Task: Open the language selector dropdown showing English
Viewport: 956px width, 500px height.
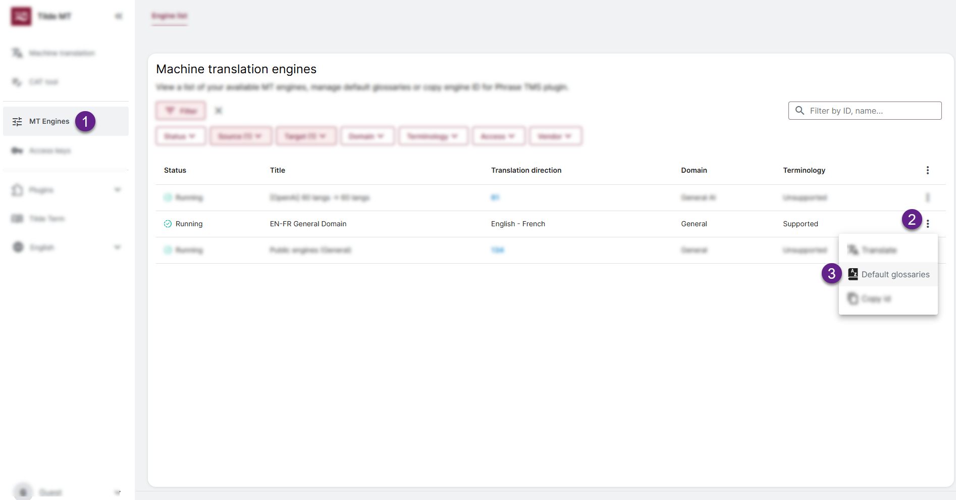Action: click(42, 247)
